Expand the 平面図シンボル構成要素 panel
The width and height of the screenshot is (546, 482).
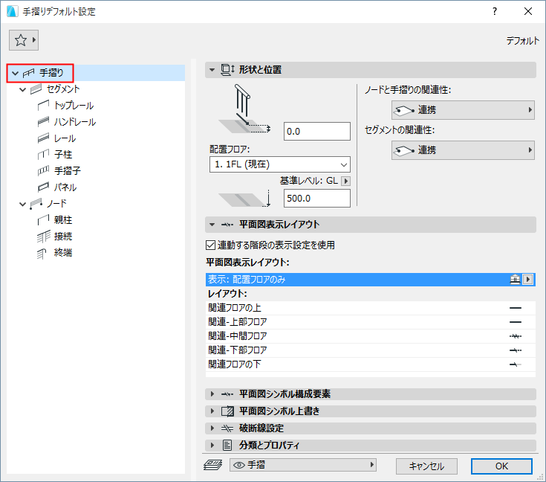pyautogui.click(x=212, y=394)
